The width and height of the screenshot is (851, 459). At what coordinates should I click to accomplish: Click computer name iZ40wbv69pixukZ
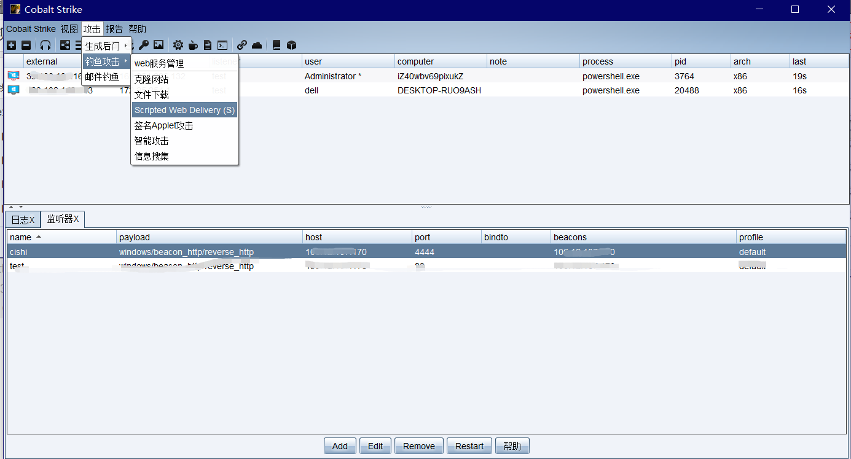(430, 76)
